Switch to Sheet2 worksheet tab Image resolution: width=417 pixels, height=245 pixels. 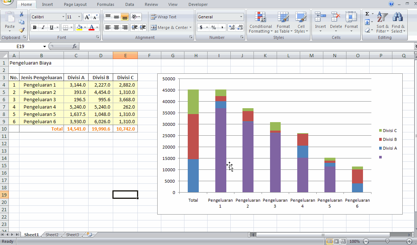[52, 235]
